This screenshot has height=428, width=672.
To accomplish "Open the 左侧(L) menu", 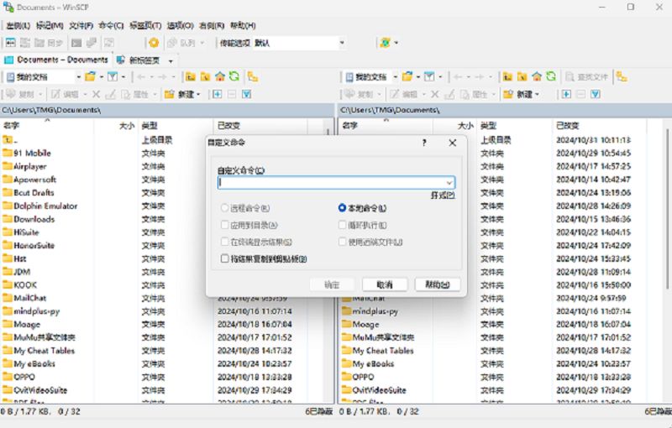I will tap(18, 26).
